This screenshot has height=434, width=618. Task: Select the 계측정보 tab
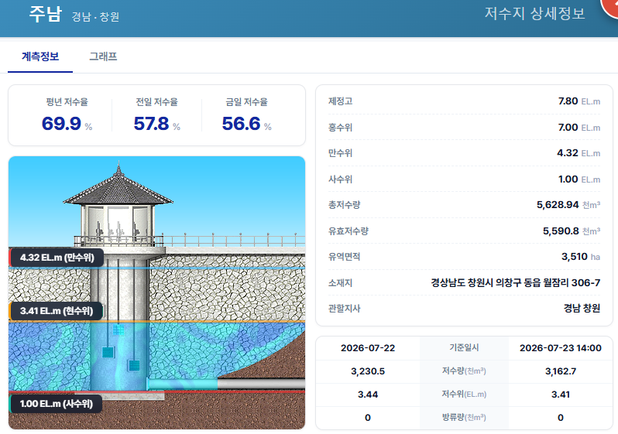[x=40, y=56]
